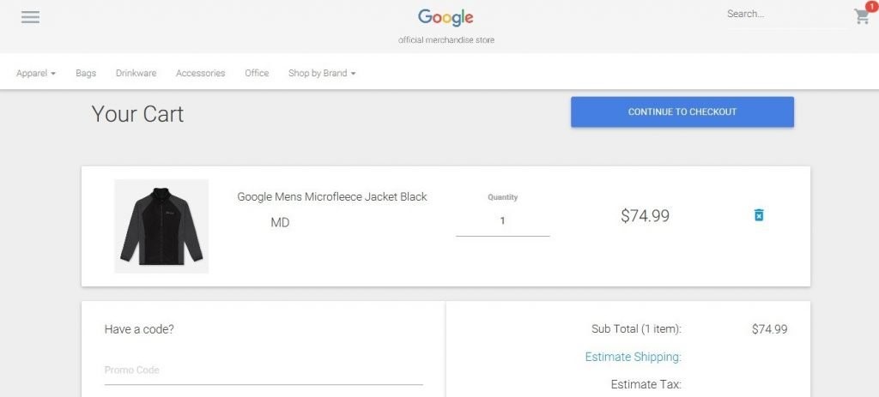
Task: Open the Drinkware category
Action: tap(136, 74)
